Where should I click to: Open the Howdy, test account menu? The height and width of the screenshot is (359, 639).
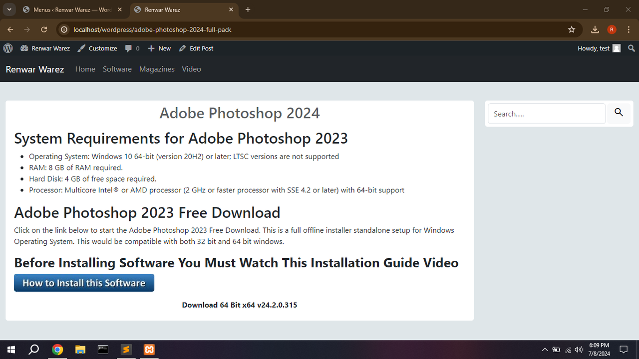click(x=599, y=48)
